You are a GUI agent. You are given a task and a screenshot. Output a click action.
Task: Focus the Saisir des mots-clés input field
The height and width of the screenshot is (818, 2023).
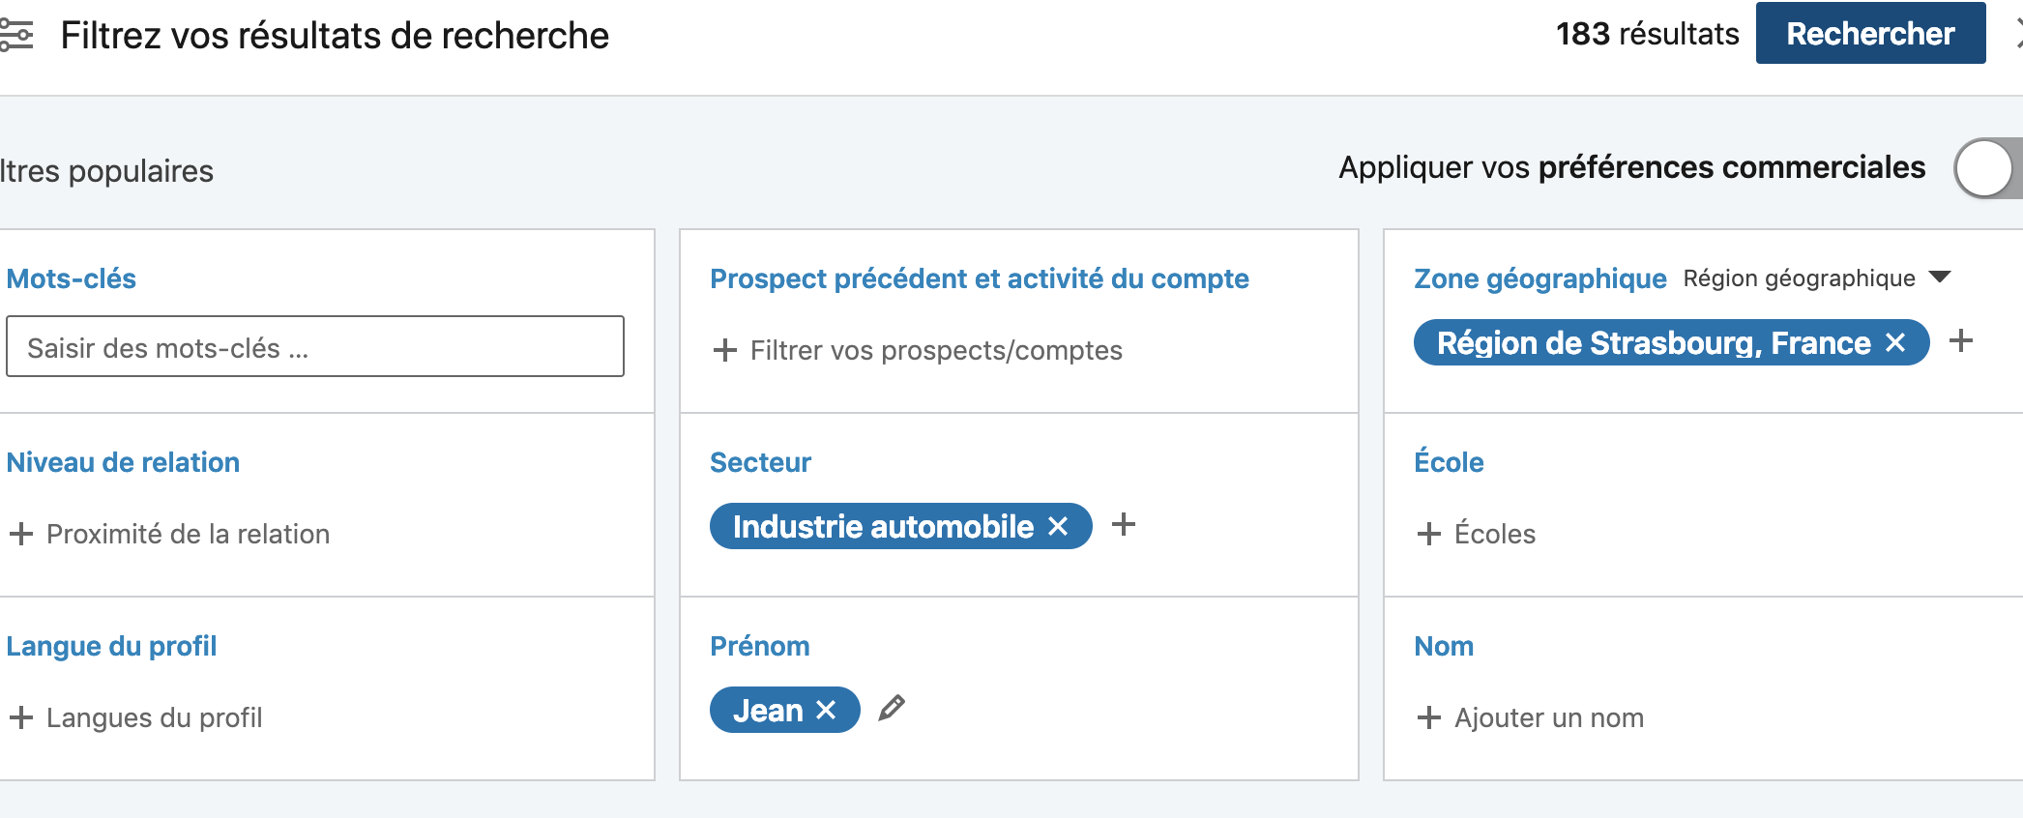(315, 346)
